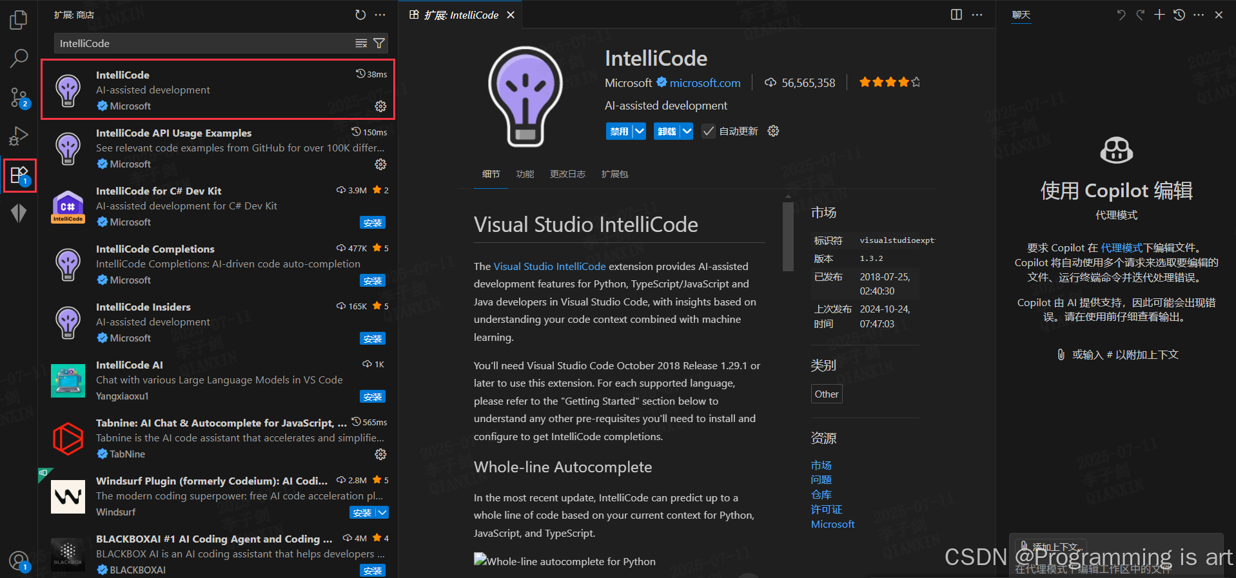This screenshot has height=578, width=1236.
Task: Open the Extensions view icon
Action: (19, 175)
